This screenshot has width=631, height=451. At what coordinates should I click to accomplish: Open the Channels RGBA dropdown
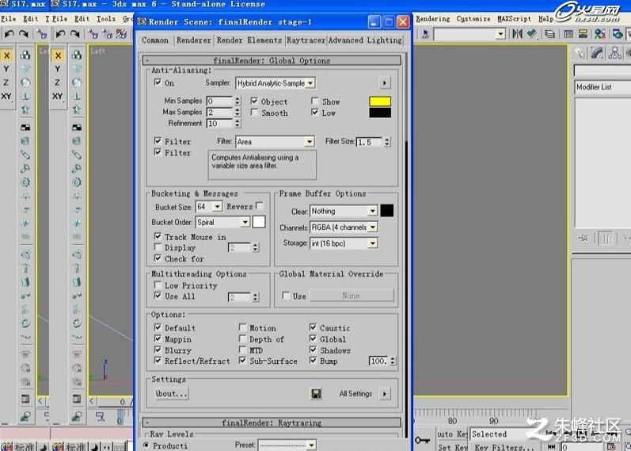pos(344,227)
